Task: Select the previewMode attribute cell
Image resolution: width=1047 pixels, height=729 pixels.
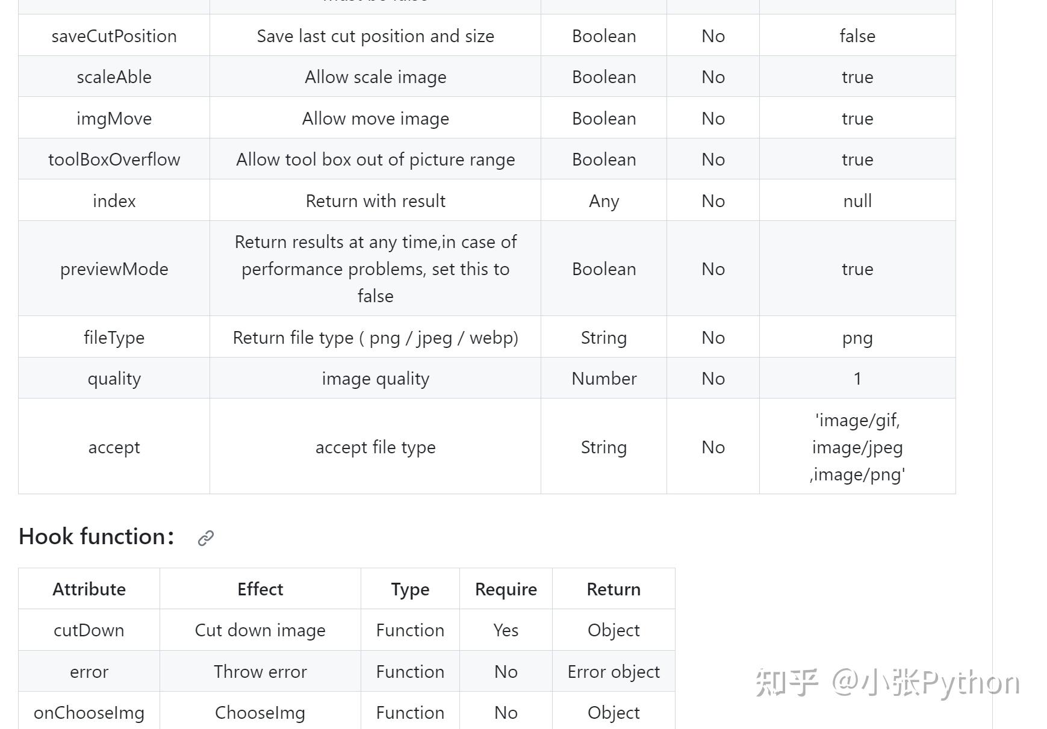Action: 114,269
